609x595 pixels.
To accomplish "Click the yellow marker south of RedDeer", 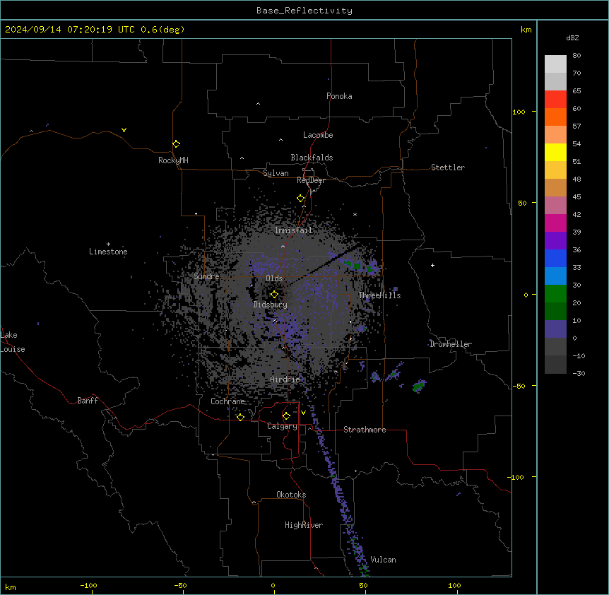I will click(x=300, y=199).
